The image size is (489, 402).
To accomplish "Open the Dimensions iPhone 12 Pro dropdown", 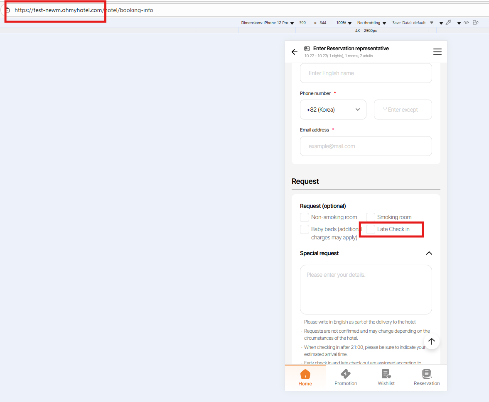I will point(267,23).
